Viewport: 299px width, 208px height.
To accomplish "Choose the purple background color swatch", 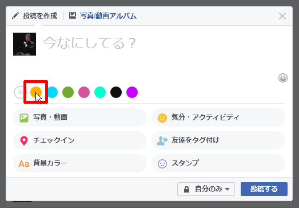I will point(132,92).
